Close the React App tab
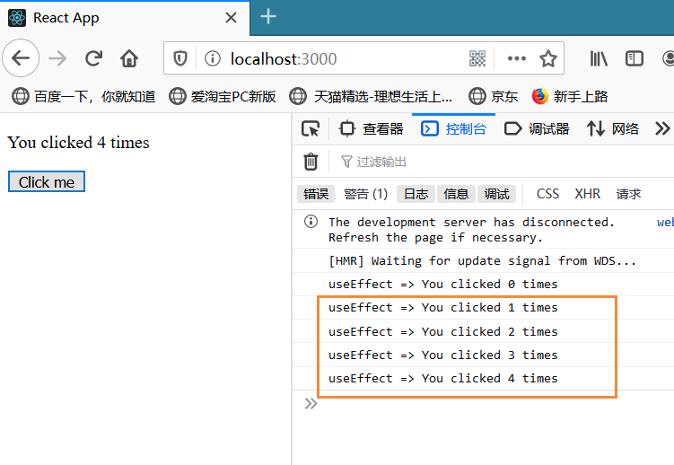The width and height of the screenshot is (674, 465). coord(231,18)
